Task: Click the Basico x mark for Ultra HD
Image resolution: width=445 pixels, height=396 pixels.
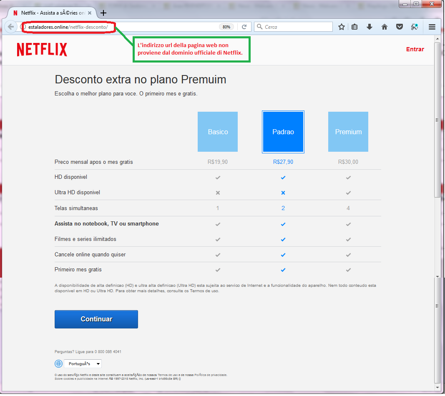Action: coord(218,193)
